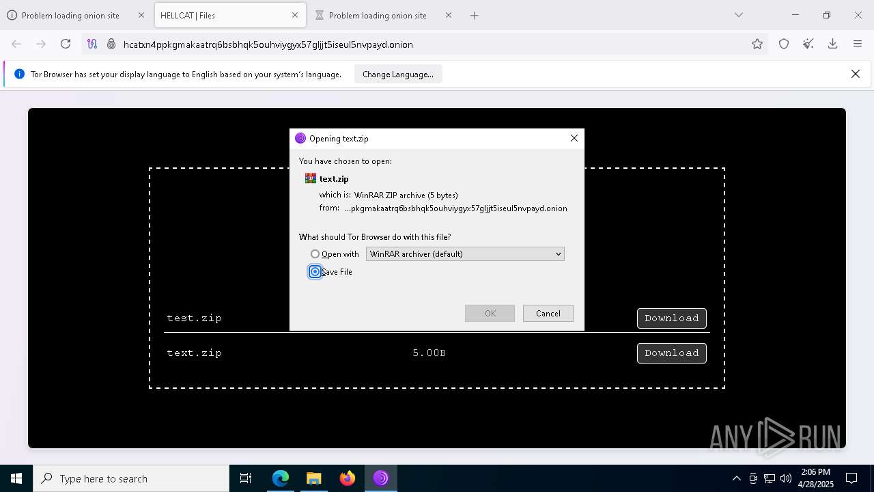Go back to previous page
The height and width of the screenshot is (492, 874).
pos(16,44)
